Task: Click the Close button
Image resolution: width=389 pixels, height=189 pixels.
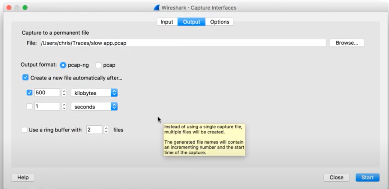Action: point(337,177)
